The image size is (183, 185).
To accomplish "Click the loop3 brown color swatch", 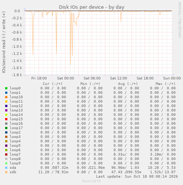I will [x=6, y=137].
